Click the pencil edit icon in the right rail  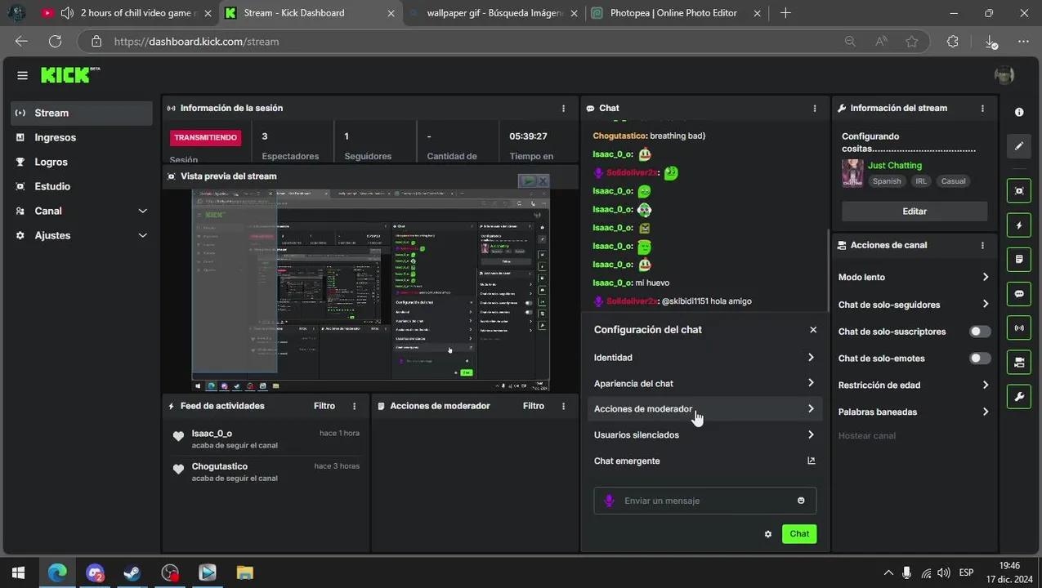[x=1019, y=146]
